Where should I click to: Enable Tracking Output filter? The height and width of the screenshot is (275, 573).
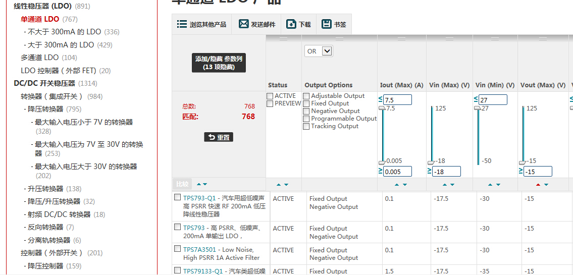click(x=306, y=126)
